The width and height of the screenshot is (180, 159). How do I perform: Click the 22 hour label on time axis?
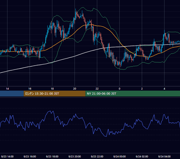pos(97,89)
